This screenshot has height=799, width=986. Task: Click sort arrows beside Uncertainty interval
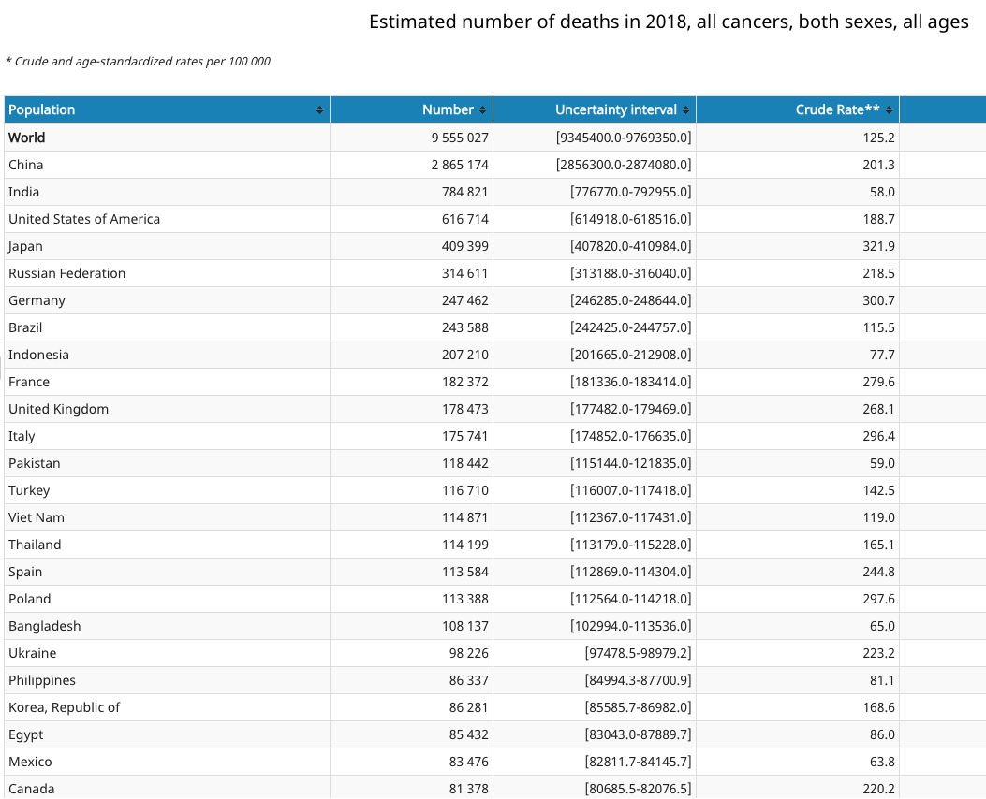686,110
